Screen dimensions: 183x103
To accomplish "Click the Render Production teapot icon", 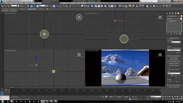I will (x=115, y=6).
